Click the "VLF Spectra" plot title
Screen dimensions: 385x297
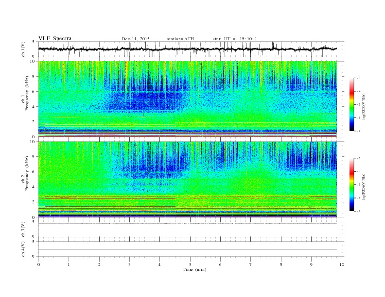click(x=55, y=38)
